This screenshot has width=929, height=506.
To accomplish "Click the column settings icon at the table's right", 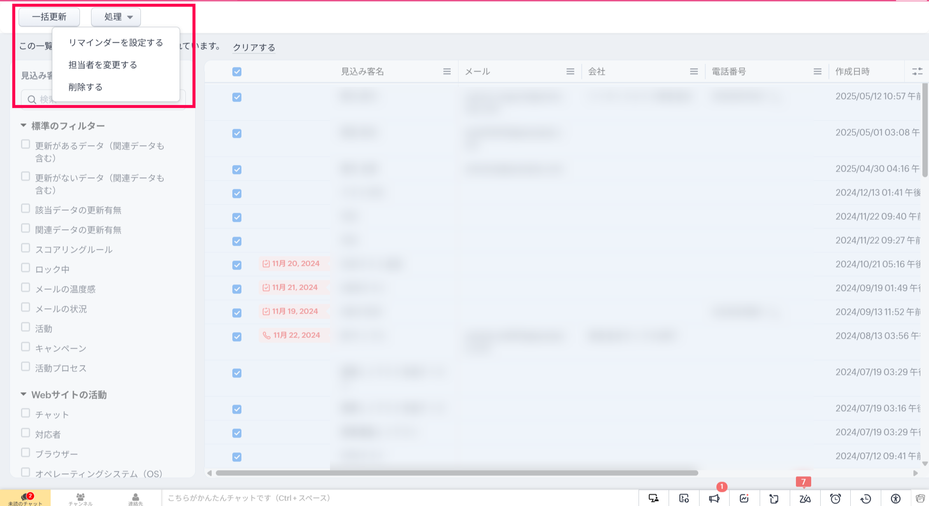I will click(x=917, y=72).
